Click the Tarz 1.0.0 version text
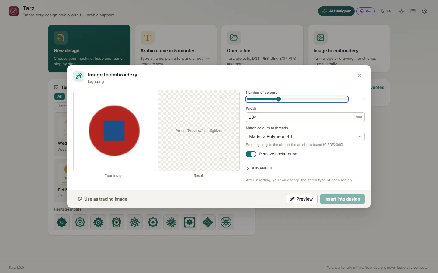 [16, 268]
